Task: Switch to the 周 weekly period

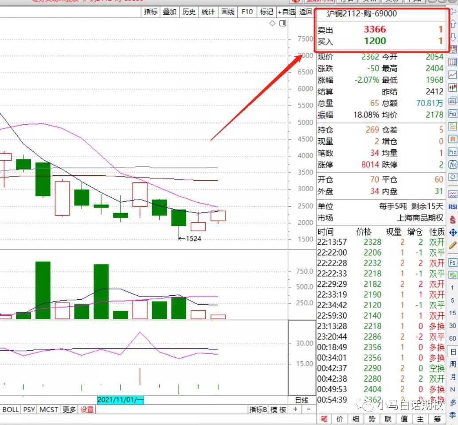Action: [453, 364]
